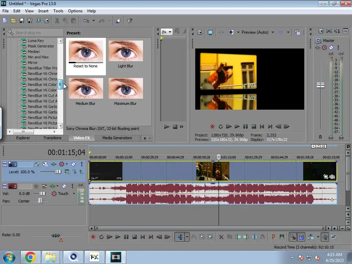This screenshot has height=264, width=352.
Task: Open Chrome from the Windows taskbar
Action: click(30, 257)
